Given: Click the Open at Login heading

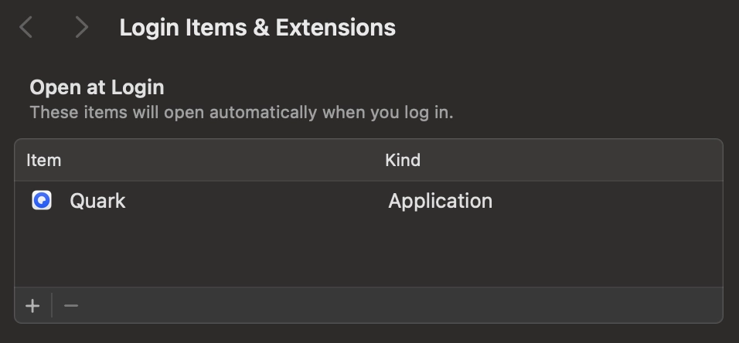Looking at the screenshot, I should [97, 87].
